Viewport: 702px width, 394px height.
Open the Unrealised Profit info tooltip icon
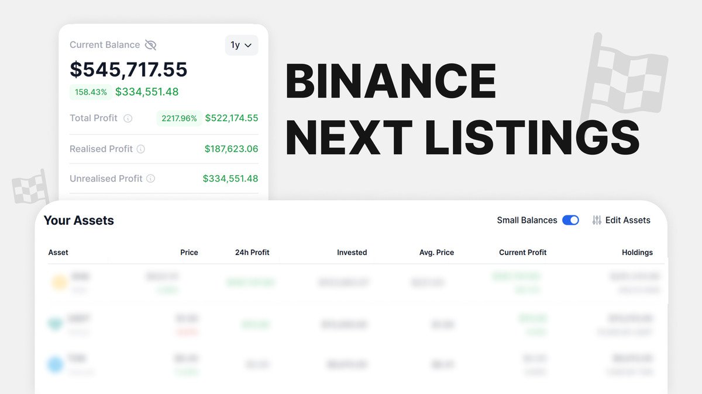[151, 179]
